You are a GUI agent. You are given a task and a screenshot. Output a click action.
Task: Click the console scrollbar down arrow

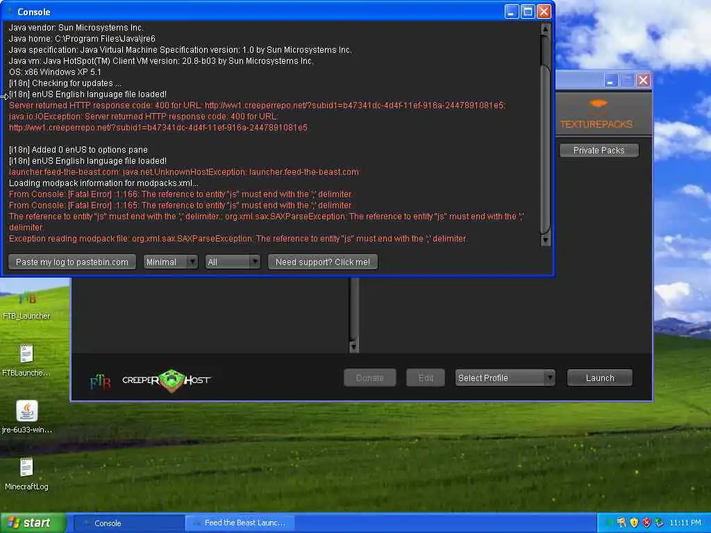pos(546,240)
